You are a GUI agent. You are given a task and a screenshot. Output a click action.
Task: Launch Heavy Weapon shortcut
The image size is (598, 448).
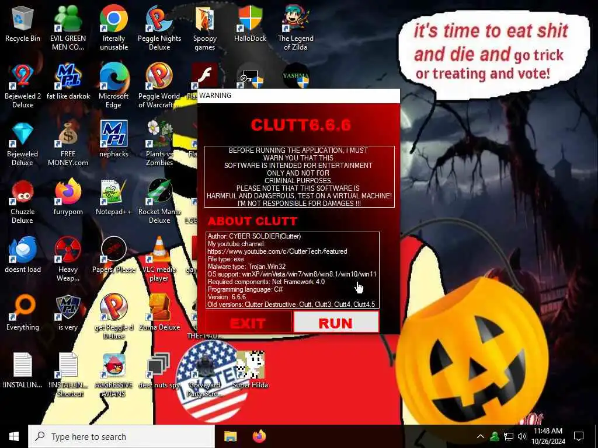(x=68, y=259)
